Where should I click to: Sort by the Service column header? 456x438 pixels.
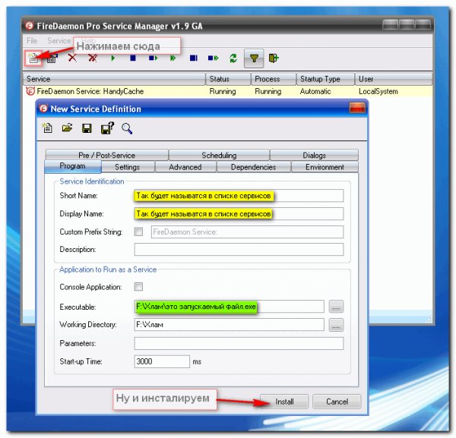coord(114,79)
